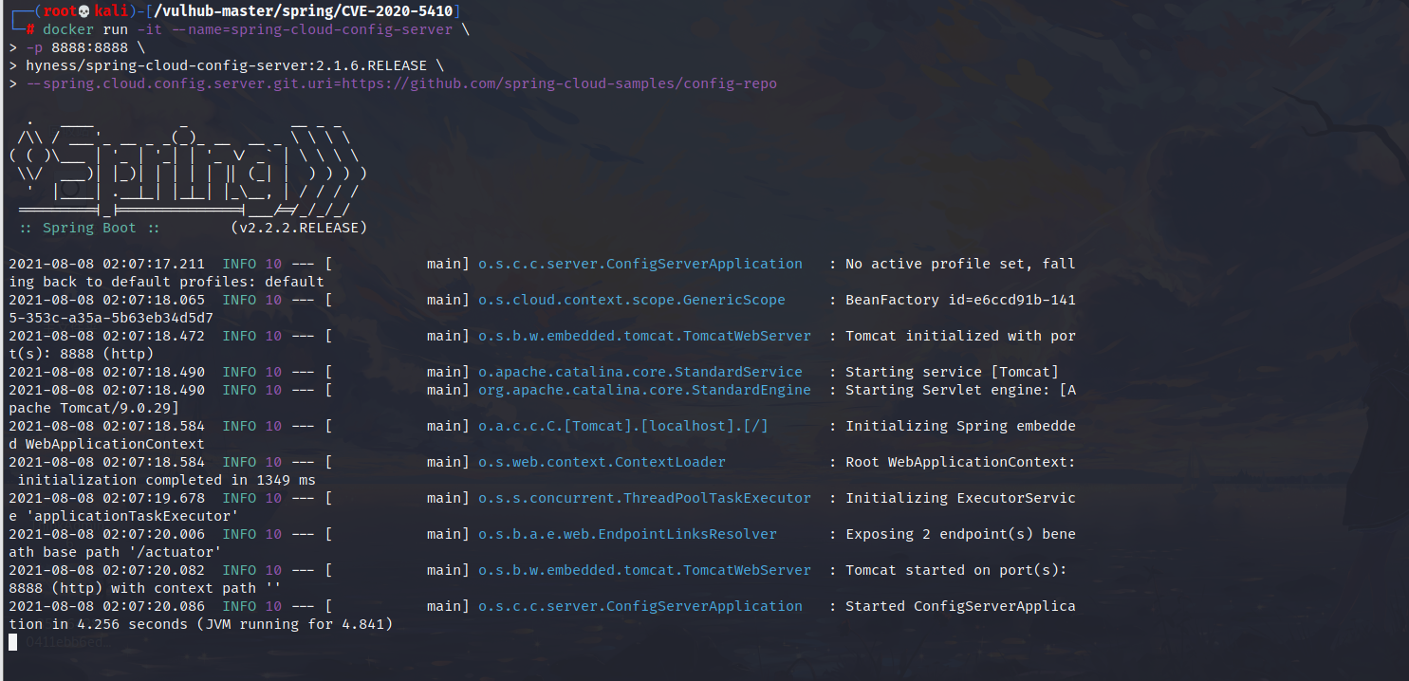Click message 'BeanFactory id=e6ccd91b-141'
The width and height of the screenshot is (1409, 681).
tap(960, 300)
